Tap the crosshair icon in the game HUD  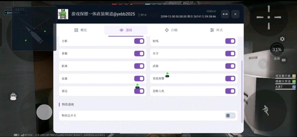pos(269,17)
